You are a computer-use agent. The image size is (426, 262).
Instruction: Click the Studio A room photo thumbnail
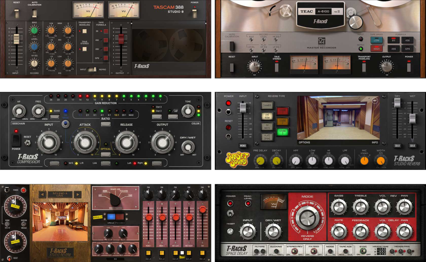[x=60, y=222]
